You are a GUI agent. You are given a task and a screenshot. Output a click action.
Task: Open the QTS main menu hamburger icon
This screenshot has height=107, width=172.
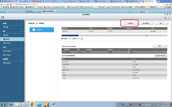pyautogui.click(x=3, y=11)
